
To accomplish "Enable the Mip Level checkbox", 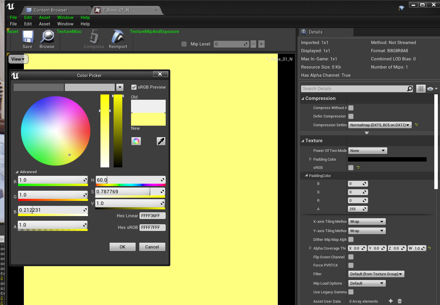I will point(184,44).
